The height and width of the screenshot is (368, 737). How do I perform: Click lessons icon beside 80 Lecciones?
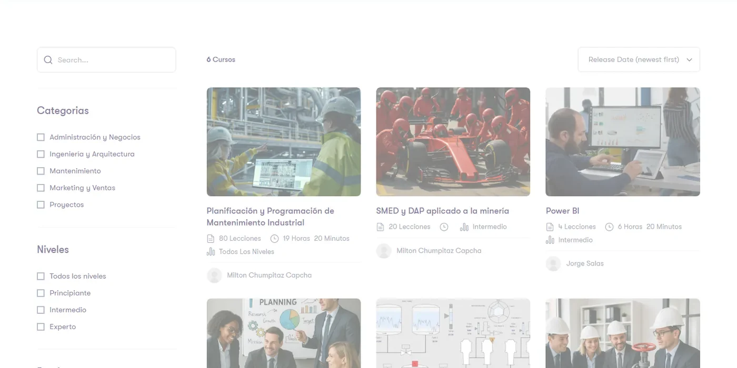[211, 239]
